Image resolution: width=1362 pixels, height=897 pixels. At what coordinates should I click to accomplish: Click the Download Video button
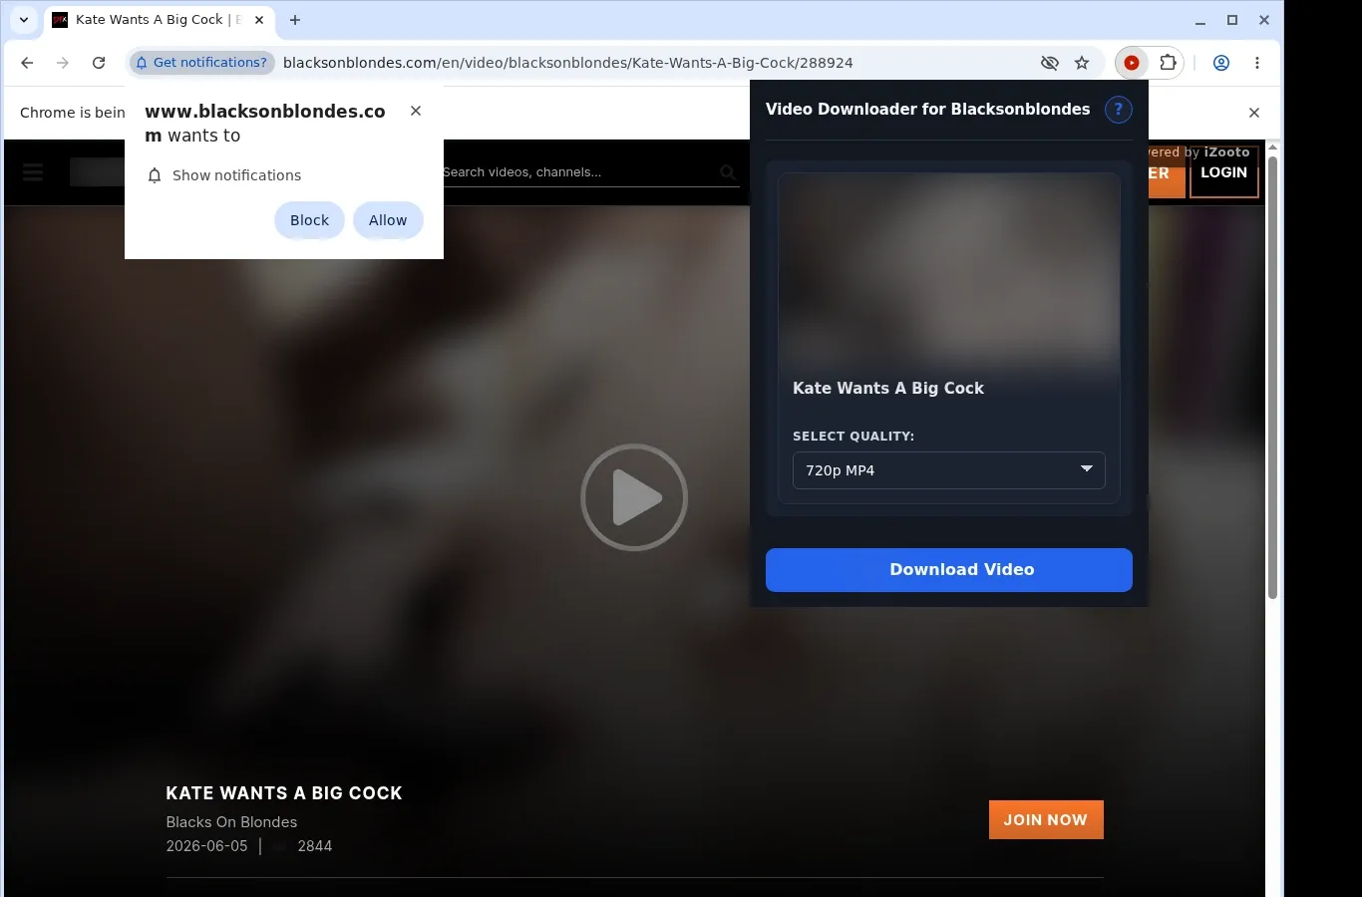point(949,570)
